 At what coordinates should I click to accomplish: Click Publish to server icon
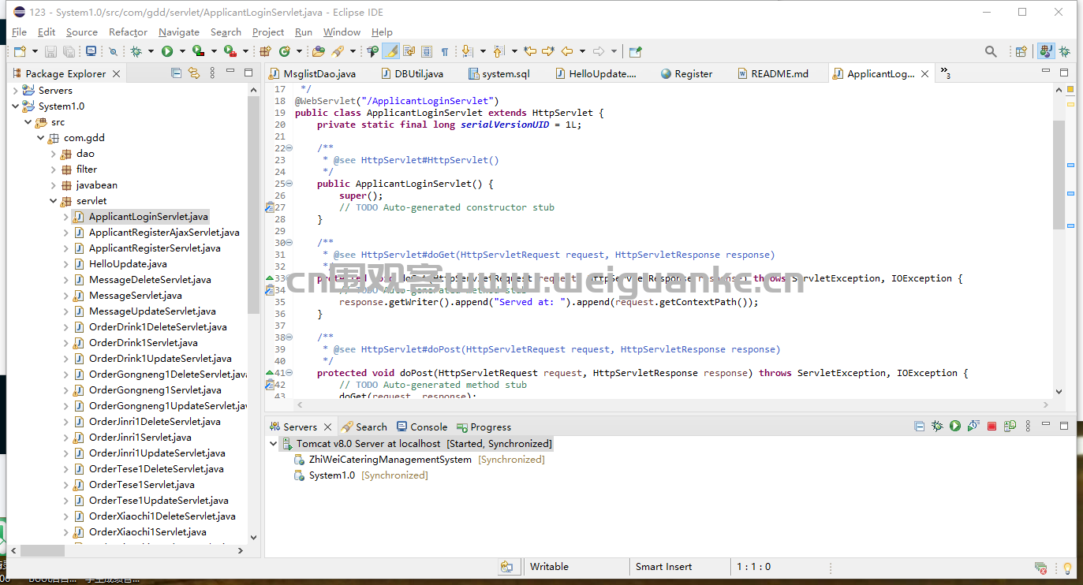(x=1010, y=427)
